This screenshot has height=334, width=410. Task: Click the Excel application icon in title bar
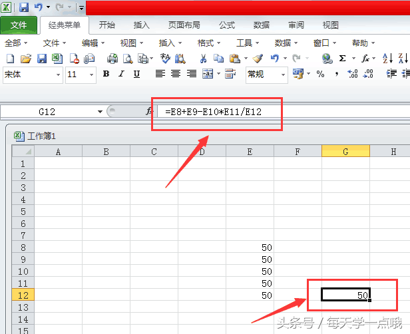(6, 7)
